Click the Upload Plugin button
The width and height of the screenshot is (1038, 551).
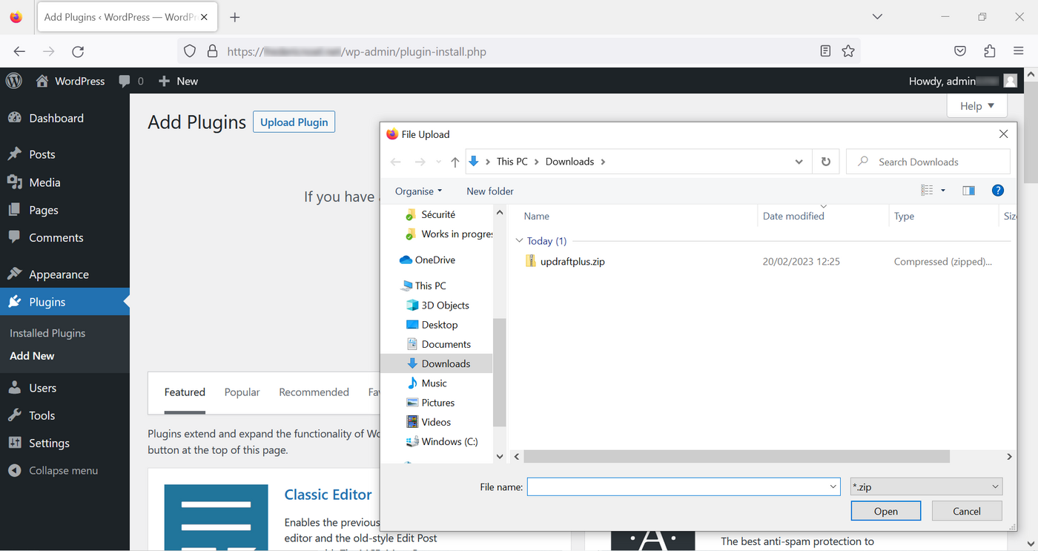click(x=294, y=122)
